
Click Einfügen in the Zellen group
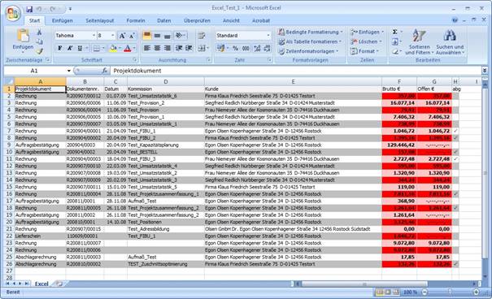pos(367,32)
